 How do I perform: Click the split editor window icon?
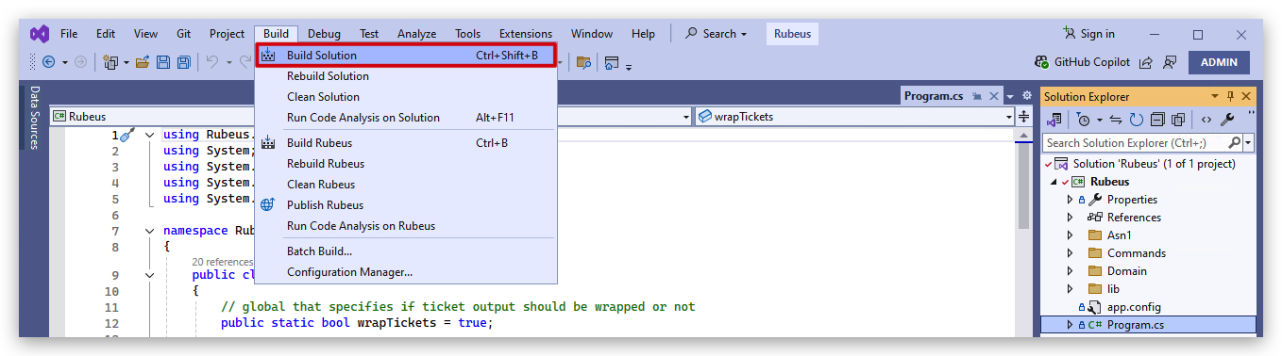(1024, 117)
